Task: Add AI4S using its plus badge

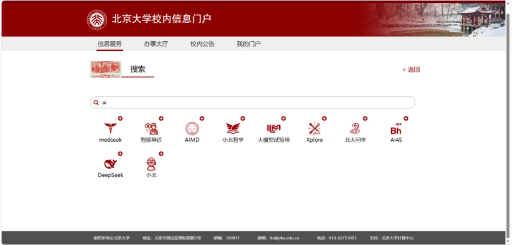Action: [406, 118]
